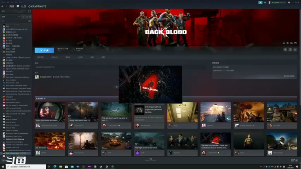This screenshot has width=301, height=169.
Task: Click the blue stop game button
Action: 44,50
